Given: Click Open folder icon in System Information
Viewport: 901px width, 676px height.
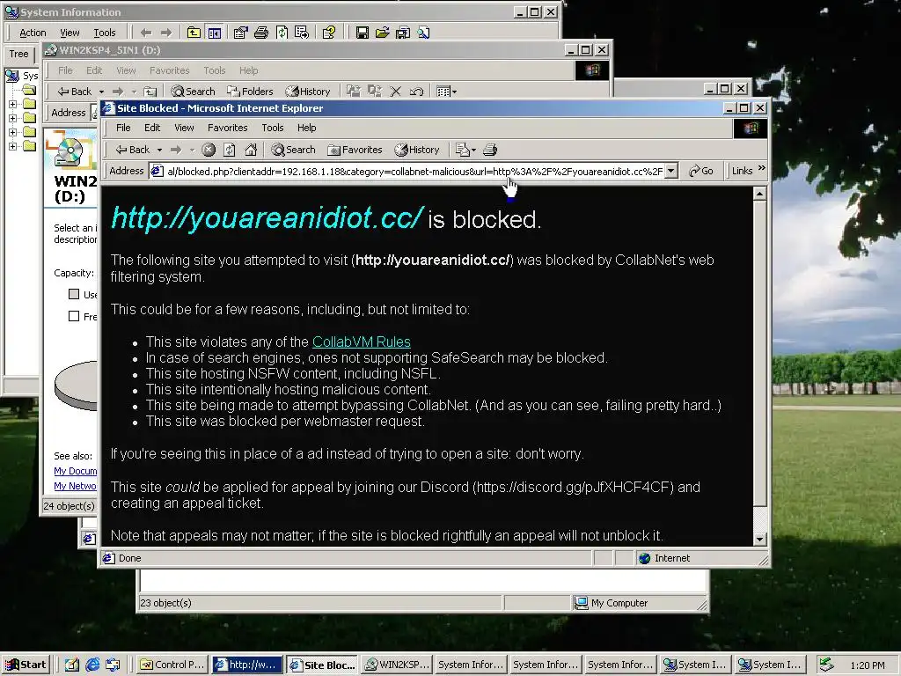Looking at the screenshot, I should pos(382,33).
